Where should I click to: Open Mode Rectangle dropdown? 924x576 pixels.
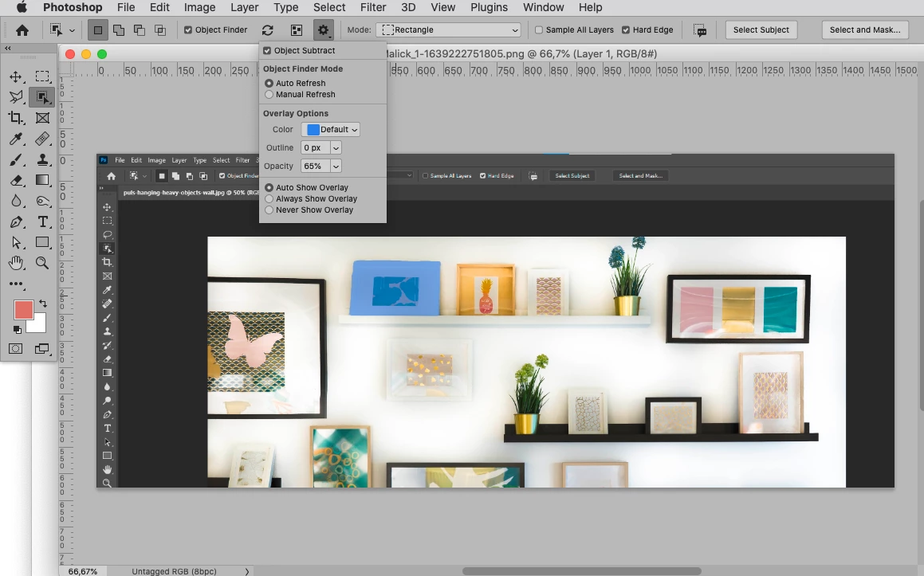[x=448, y=30]
